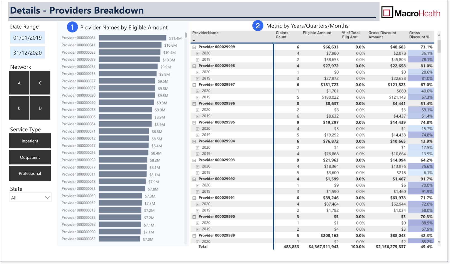Collapse Provider 000029999 row
Screen dimensions: 450x264
pyautogui.click(x=194, y=47)
